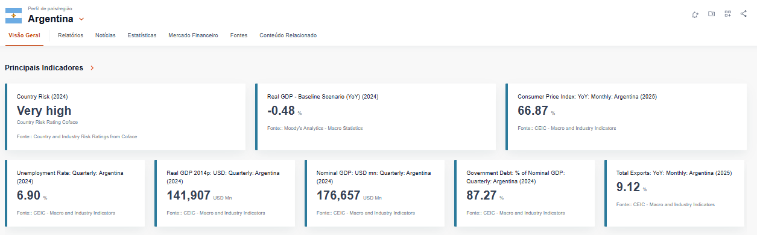
Task: Switch to the Fontes tab
Action: click(239, 35)
